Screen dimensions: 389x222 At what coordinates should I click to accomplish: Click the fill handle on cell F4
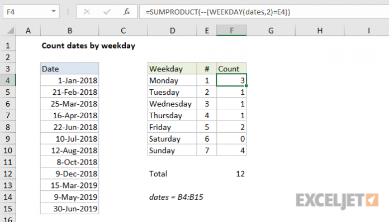246,86
